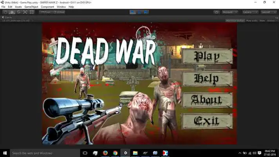Open Firefox from the taskbar
Viewport: 279px width, 157px height.
(105, 153)
